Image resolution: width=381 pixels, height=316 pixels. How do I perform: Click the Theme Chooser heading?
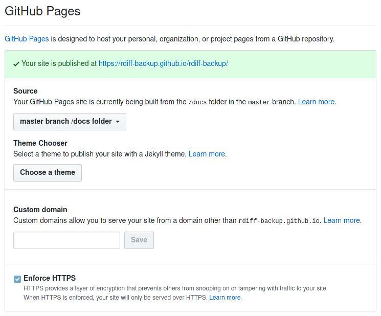(40, 143)
